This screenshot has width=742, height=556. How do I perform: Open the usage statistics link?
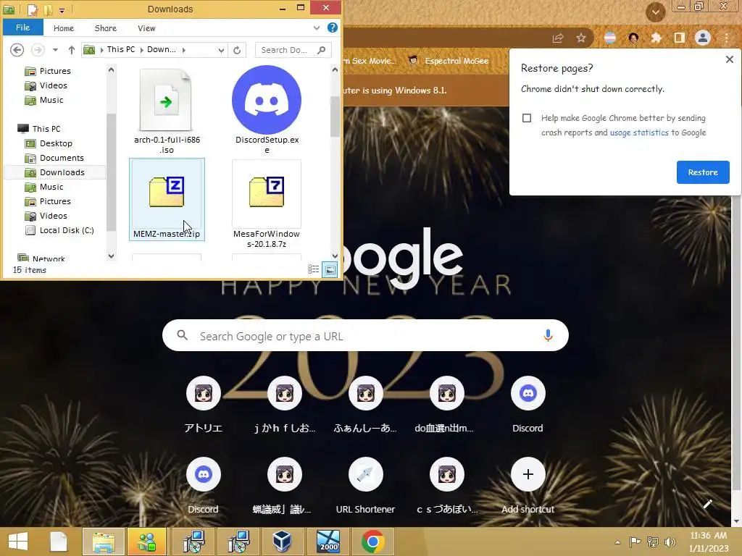coord(639,133)
